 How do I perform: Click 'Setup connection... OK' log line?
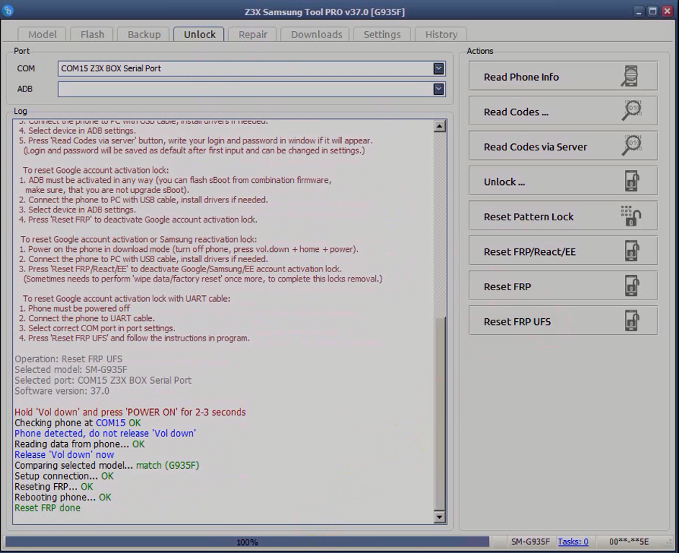pos(63,476)
